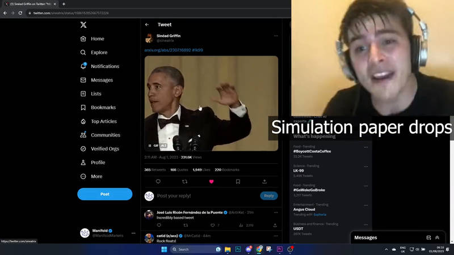Expand the Messages drawer
The width and height of the screenshot is (454, 255).
click(437, 237)
